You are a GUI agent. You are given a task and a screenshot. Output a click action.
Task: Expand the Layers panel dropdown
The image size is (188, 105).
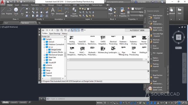[x=88, y=19]
